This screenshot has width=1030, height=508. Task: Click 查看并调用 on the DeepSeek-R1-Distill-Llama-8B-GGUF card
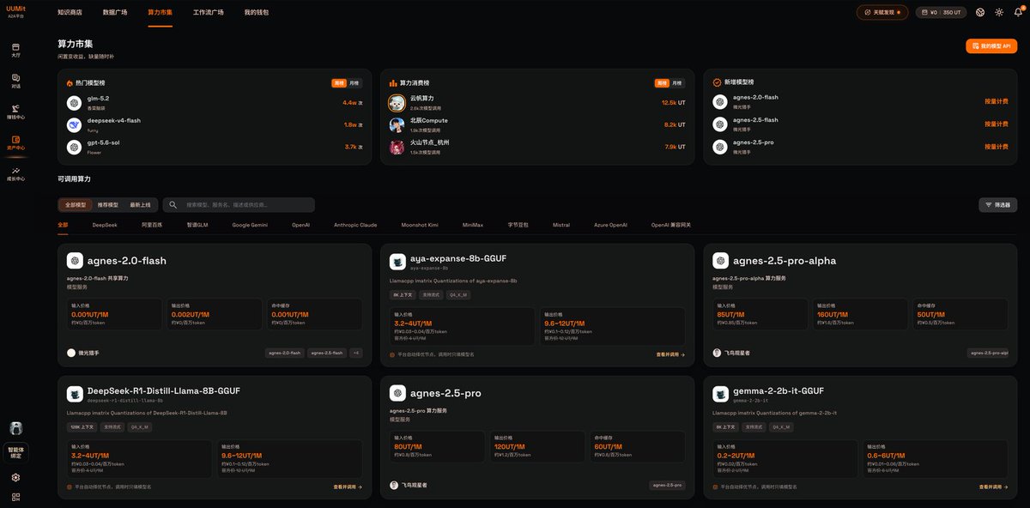[348, 487]
